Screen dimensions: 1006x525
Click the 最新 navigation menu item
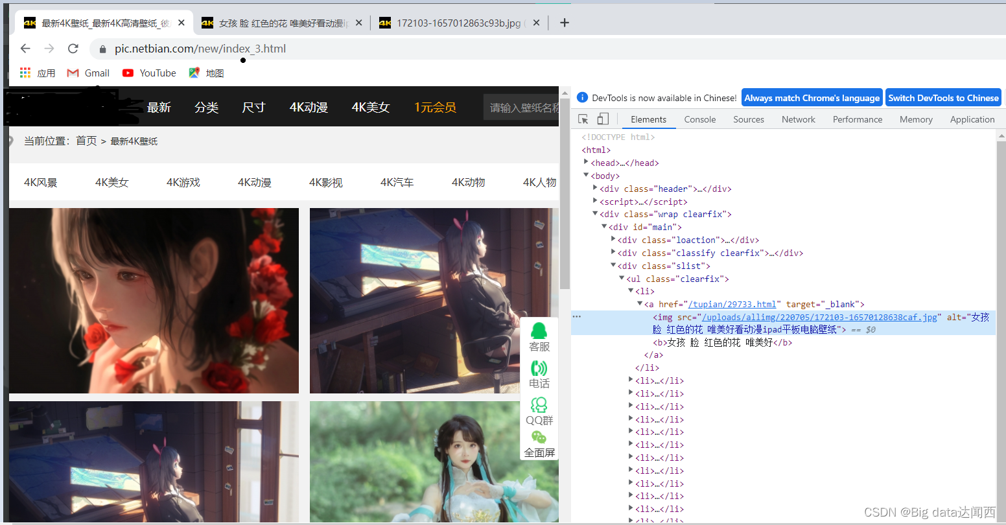pos(159,107)
